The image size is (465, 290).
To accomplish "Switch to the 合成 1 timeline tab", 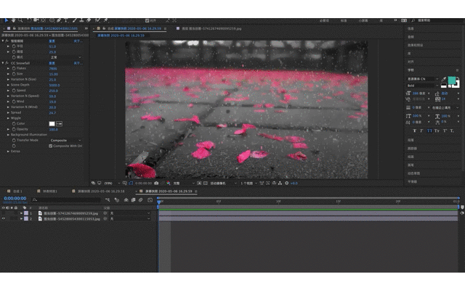I will pos(17,191).
